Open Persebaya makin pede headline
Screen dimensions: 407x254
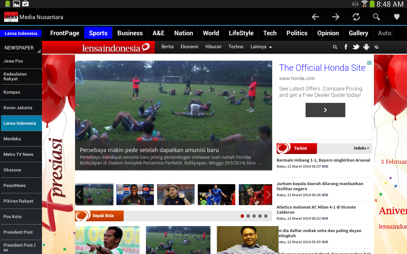point(149,150)
